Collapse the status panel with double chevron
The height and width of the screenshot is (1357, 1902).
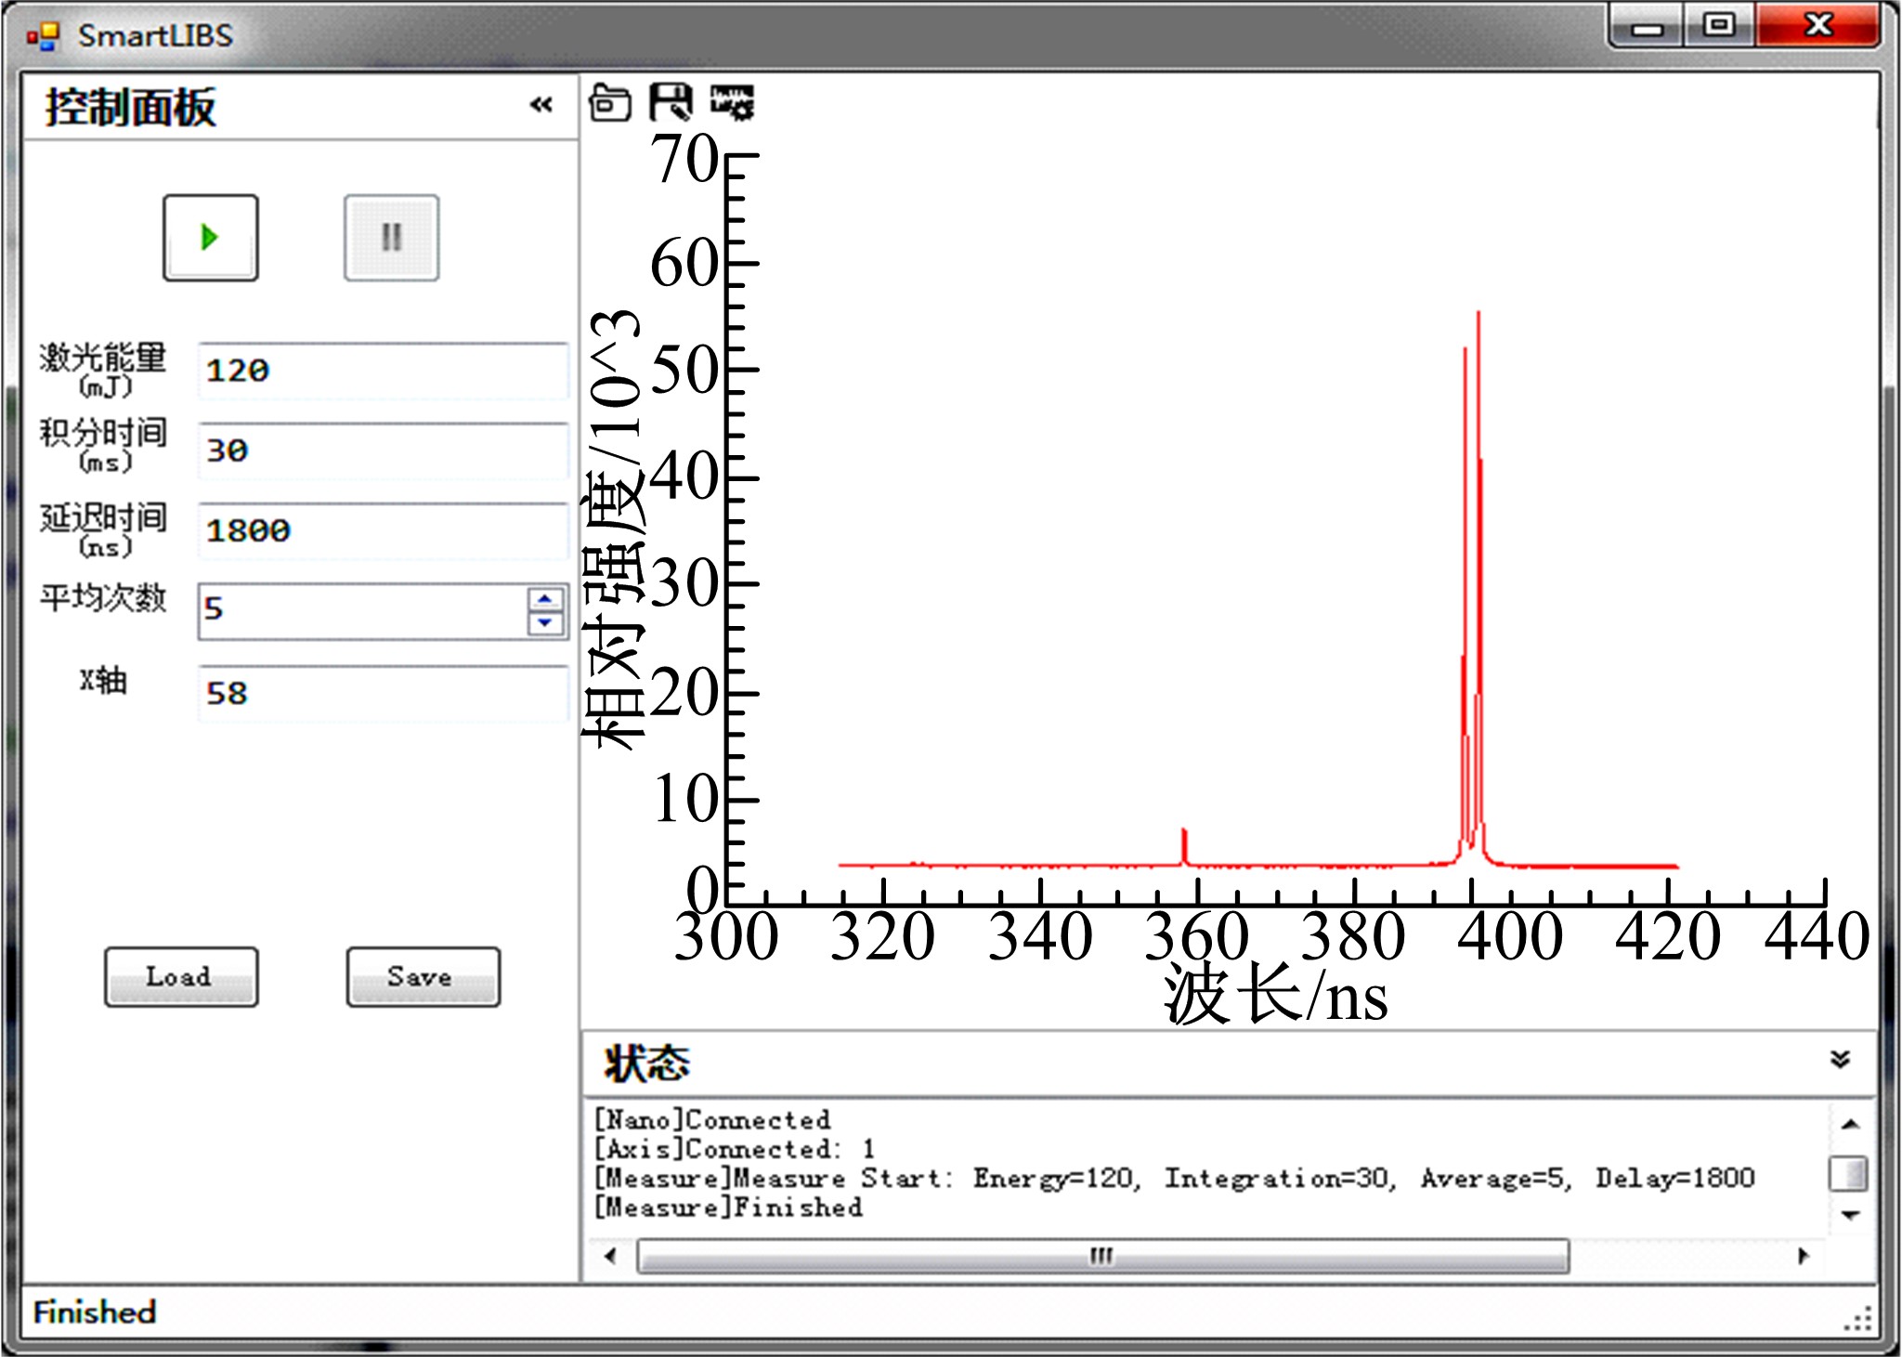1840,1060
